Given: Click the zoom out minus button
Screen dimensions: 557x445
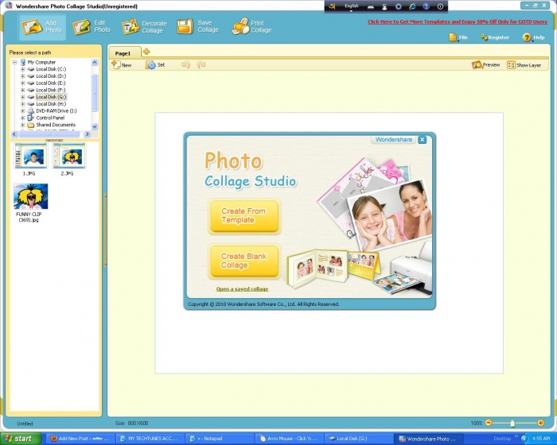Looking at the screenshot, I should coord(489,423).
